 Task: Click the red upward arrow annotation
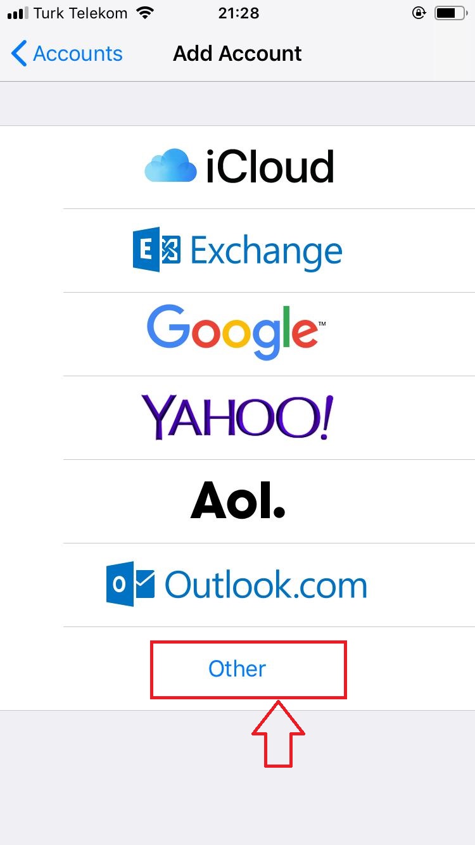pyautogui.click(x=279, y=734)
